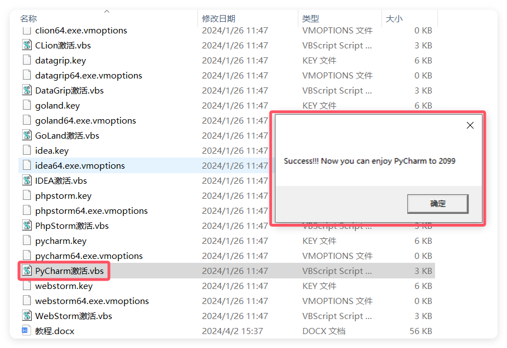Click the idea64.exe.vmoptions file icon
The height and width of the screenshot is (348, 507).
tap(27, 165)
